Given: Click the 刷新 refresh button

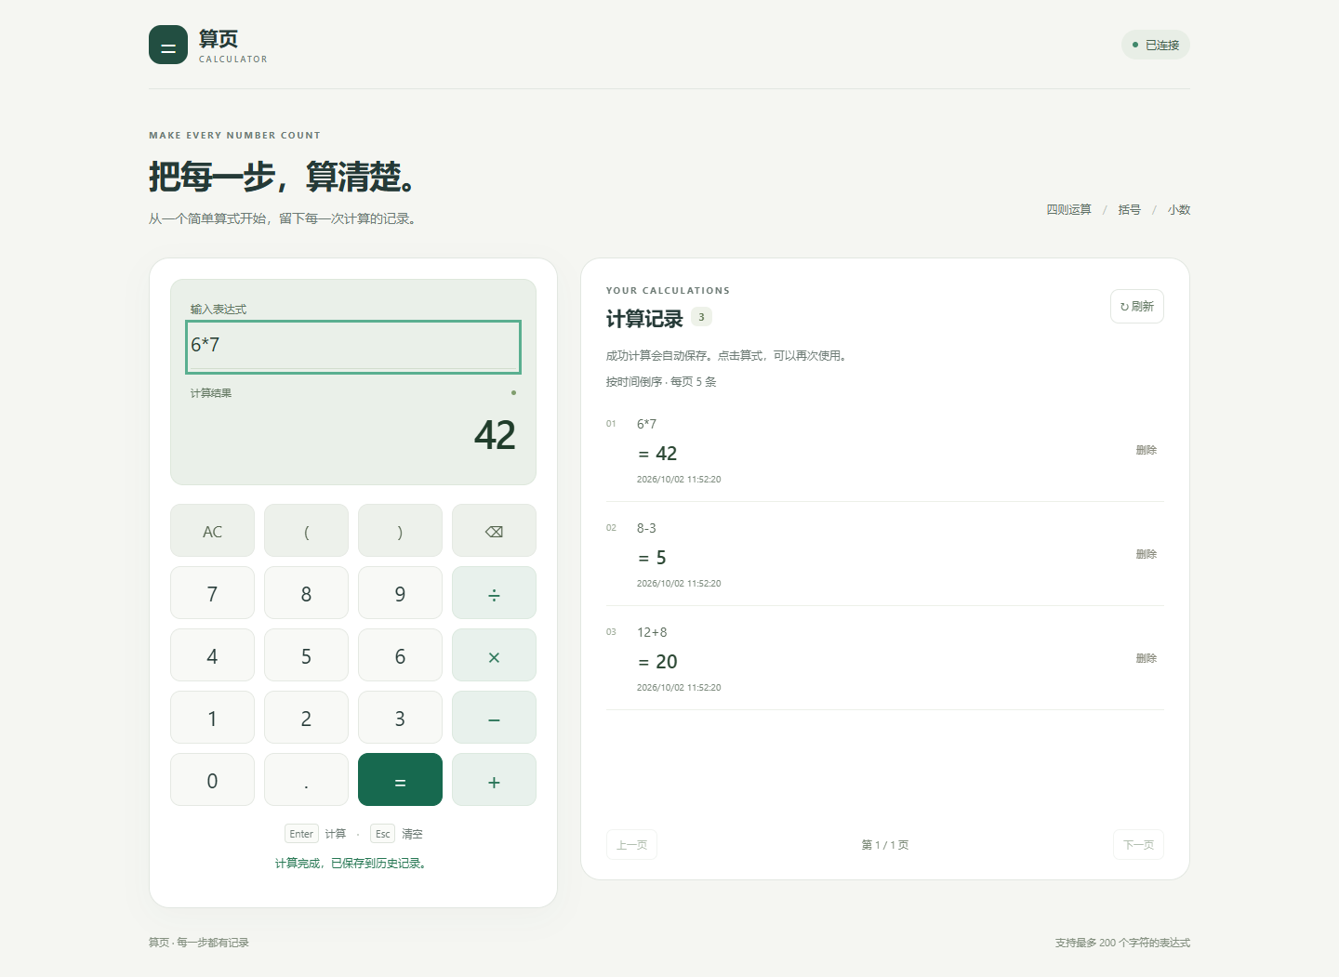Looking at the screenshot, I should pyautogui.click(x=1136, y=306).
